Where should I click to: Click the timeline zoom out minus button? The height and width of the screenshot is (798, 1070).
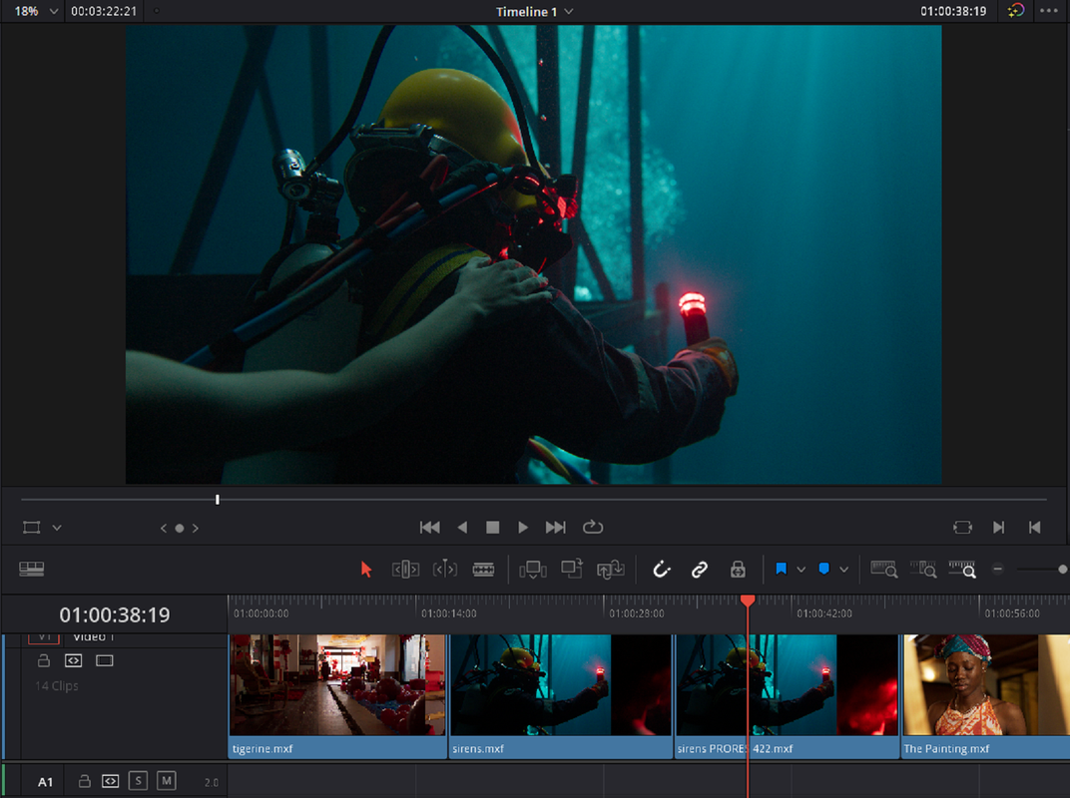[x=998, y=569]
